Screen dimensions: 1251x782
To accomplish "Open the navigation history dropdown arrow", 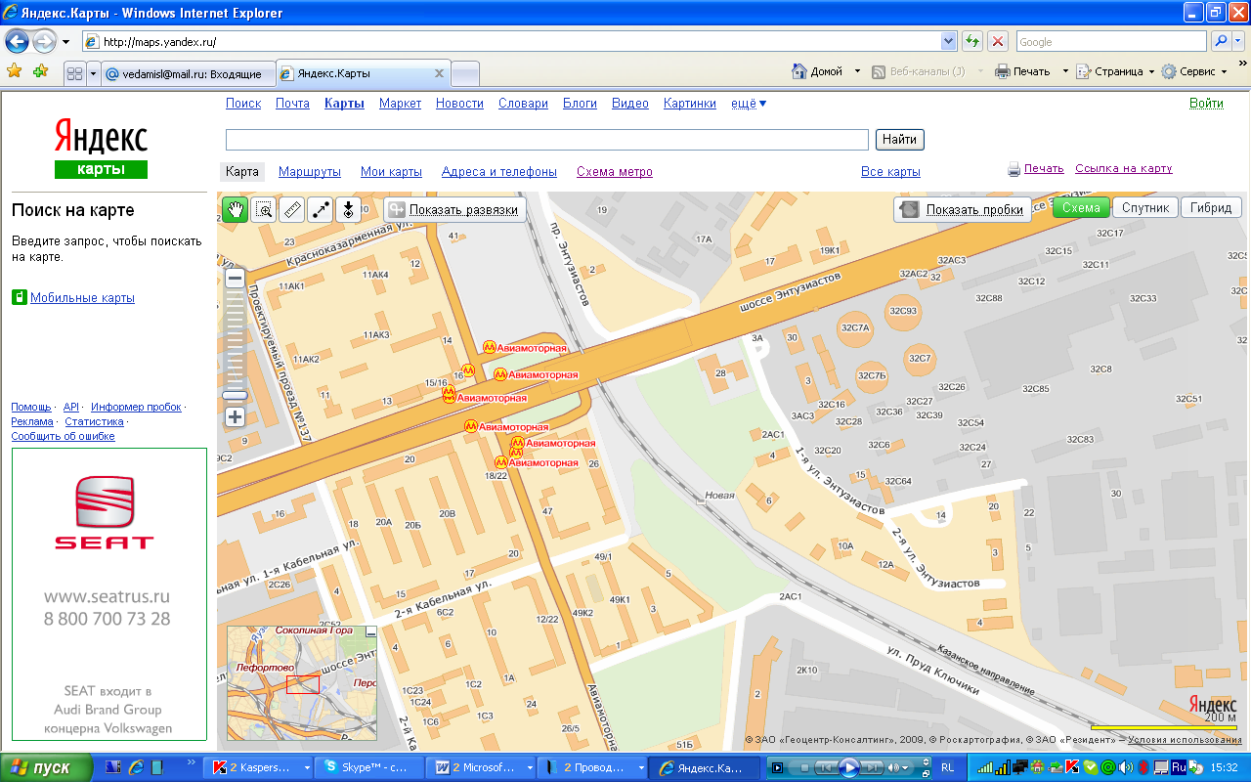I will [x=65, y=42].
